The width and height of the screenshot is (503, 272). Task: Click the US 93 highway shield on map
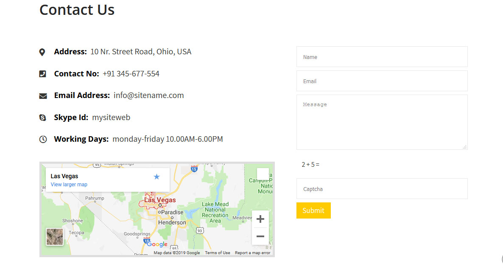200,230
